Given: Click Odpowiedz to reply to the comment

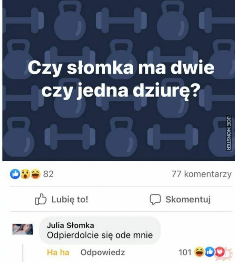Looking at the screenshot, I should point(103,252).
